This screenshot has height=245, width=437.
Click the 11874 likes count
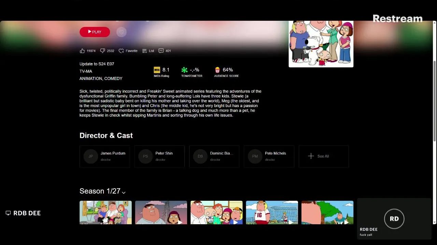pos(91,51)
